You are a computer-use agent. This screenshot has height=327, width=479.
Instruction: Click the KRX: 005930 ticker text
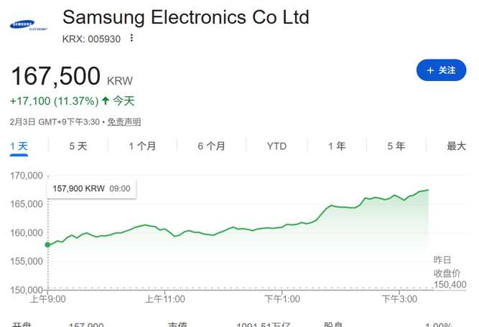click(90, 38)
